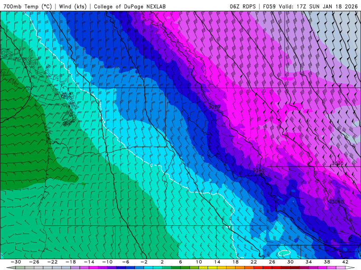Select the "Wind (kts)" header label

pos(73,6)
